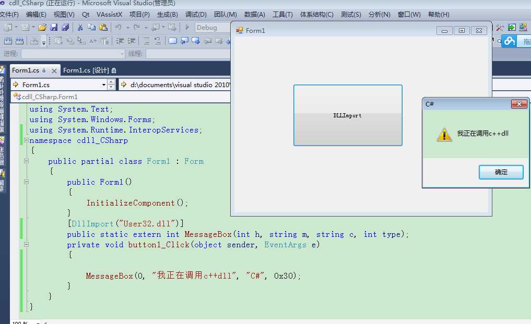
Task: Switch to the Form1.cs [设计] tab
Action: click(90, 70)
